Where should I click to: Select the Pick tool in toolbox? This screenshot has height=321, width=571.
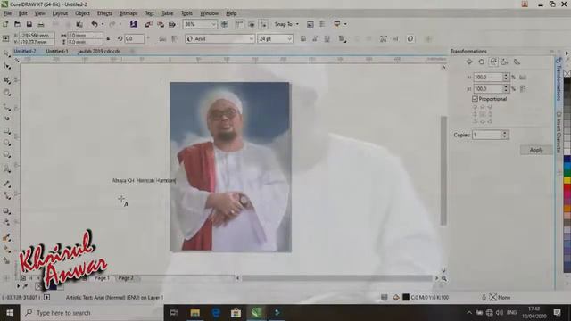point(7,53)
